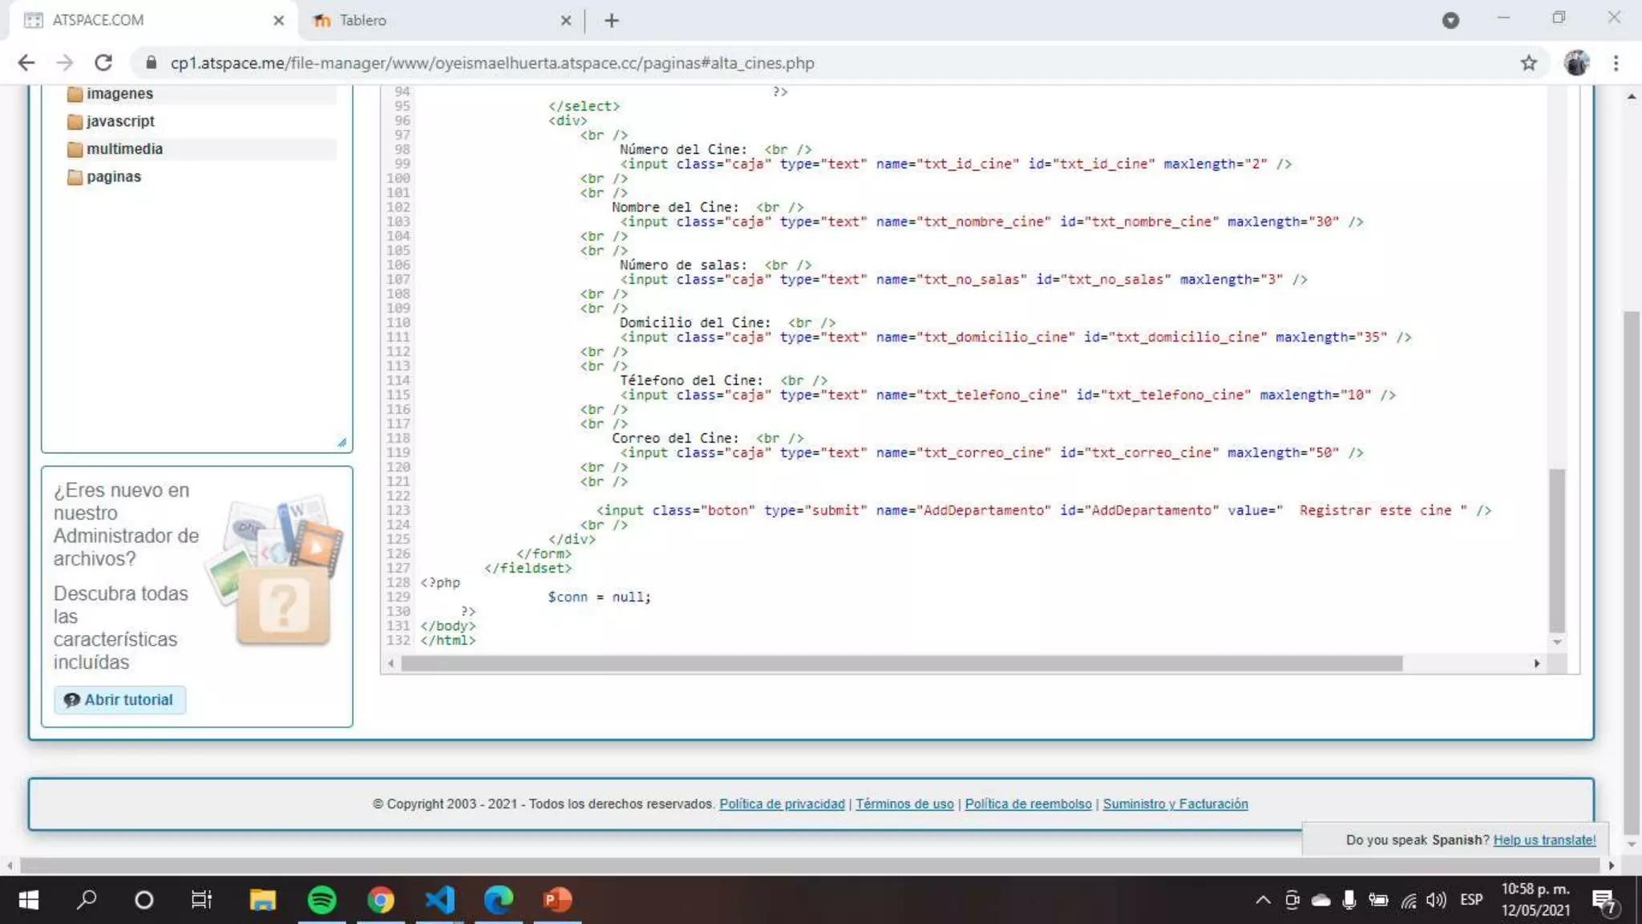Click the code editor horizontal scrollbar

[901, 664]
